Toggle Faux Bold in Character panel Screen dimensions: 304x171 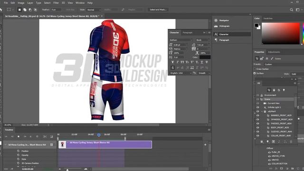click(172, 62)
